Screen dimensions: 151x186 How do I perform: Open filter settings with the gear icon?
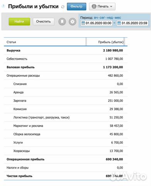click(72, 22)
